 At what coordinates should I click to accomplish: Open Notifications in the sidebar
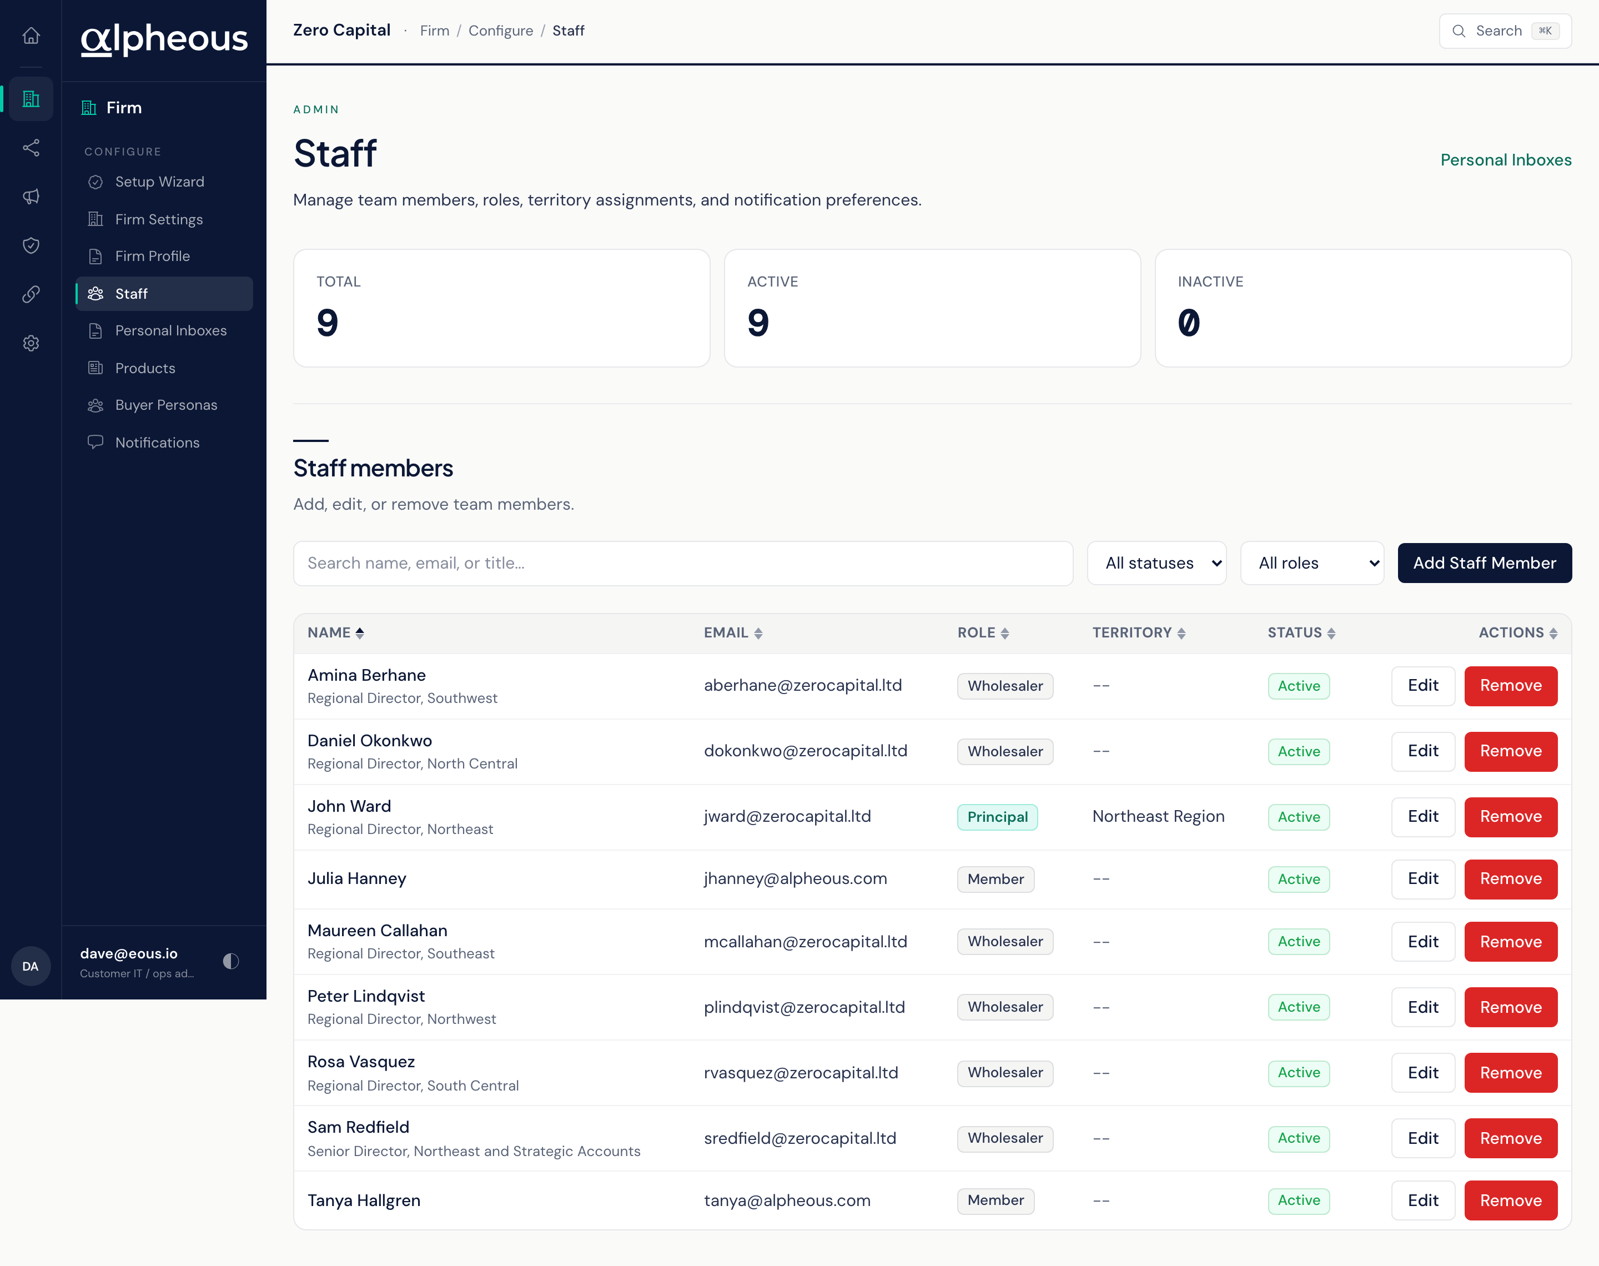(x=164, y=443)
